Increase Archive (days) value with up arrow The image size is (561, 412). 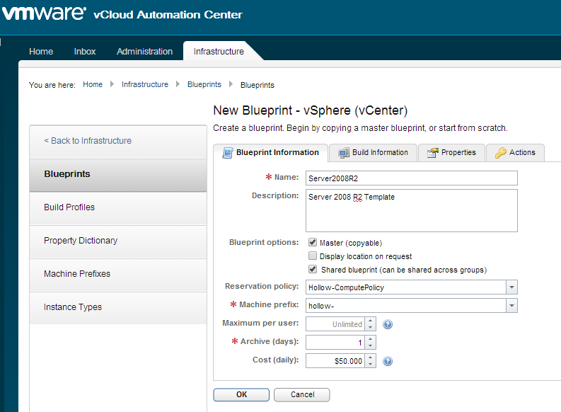[370, 338]
